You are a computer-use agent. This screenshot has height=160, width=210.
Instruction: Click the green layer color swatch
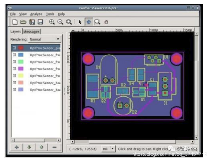click(21, 62)
